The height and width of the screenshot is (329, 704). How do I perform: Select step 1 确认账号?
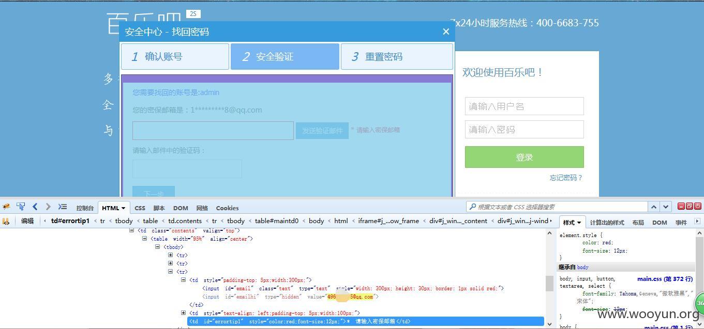click(x=175, y=56)
